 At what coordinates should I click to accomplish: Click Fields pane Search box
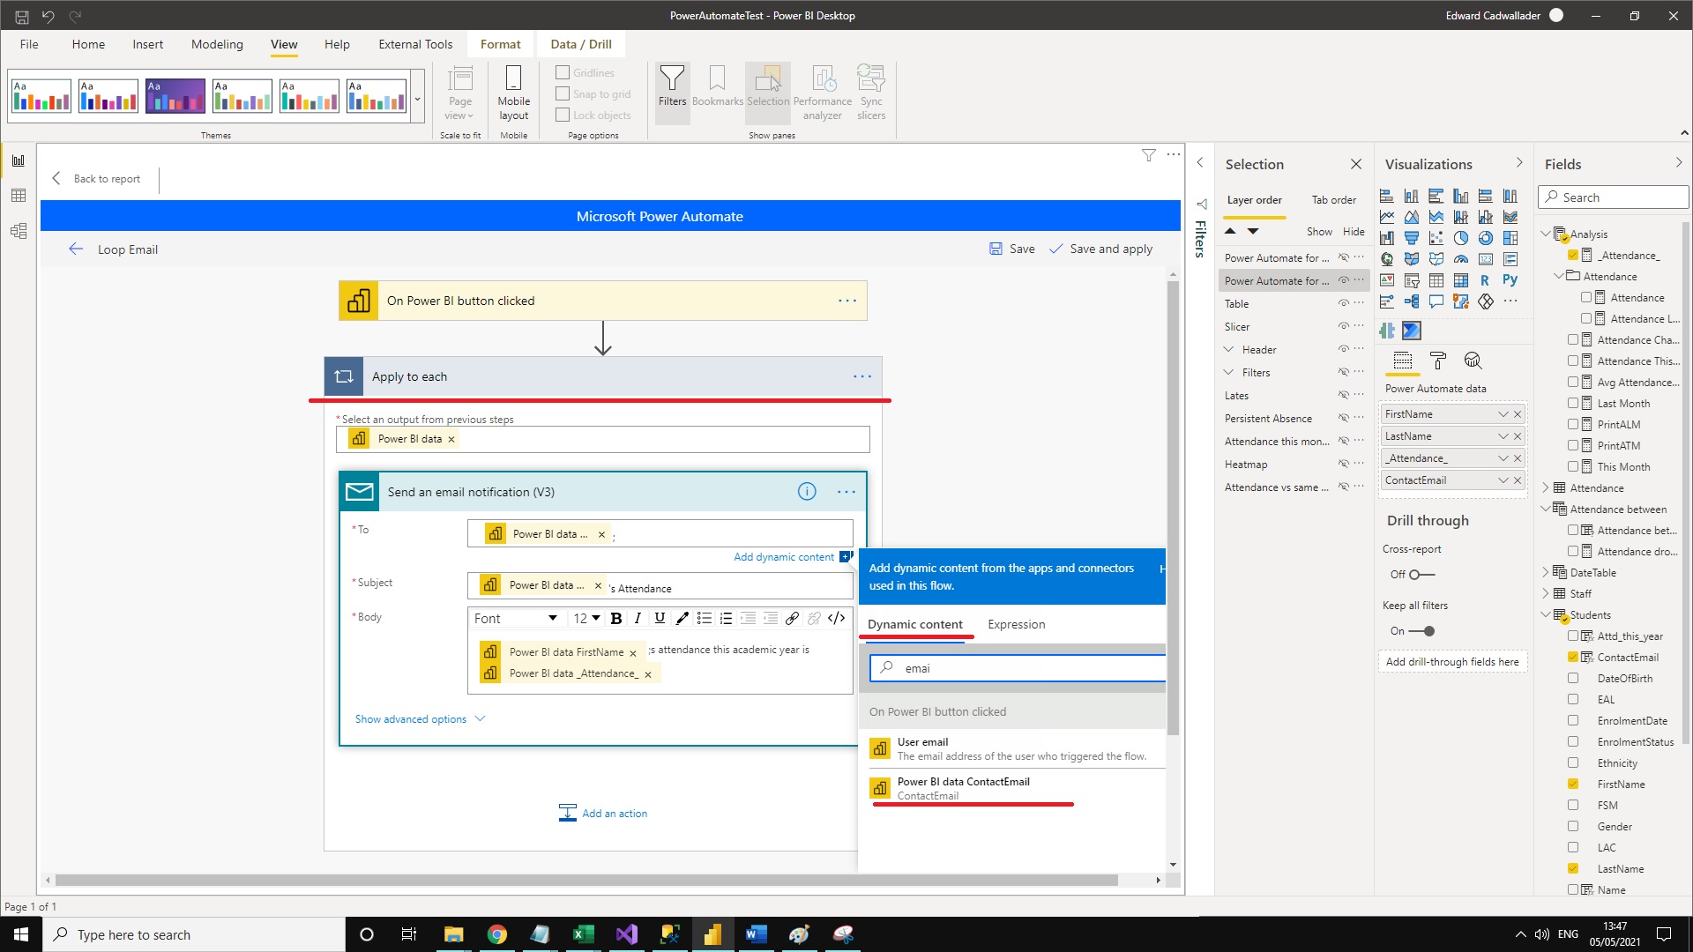[1614, 197]
